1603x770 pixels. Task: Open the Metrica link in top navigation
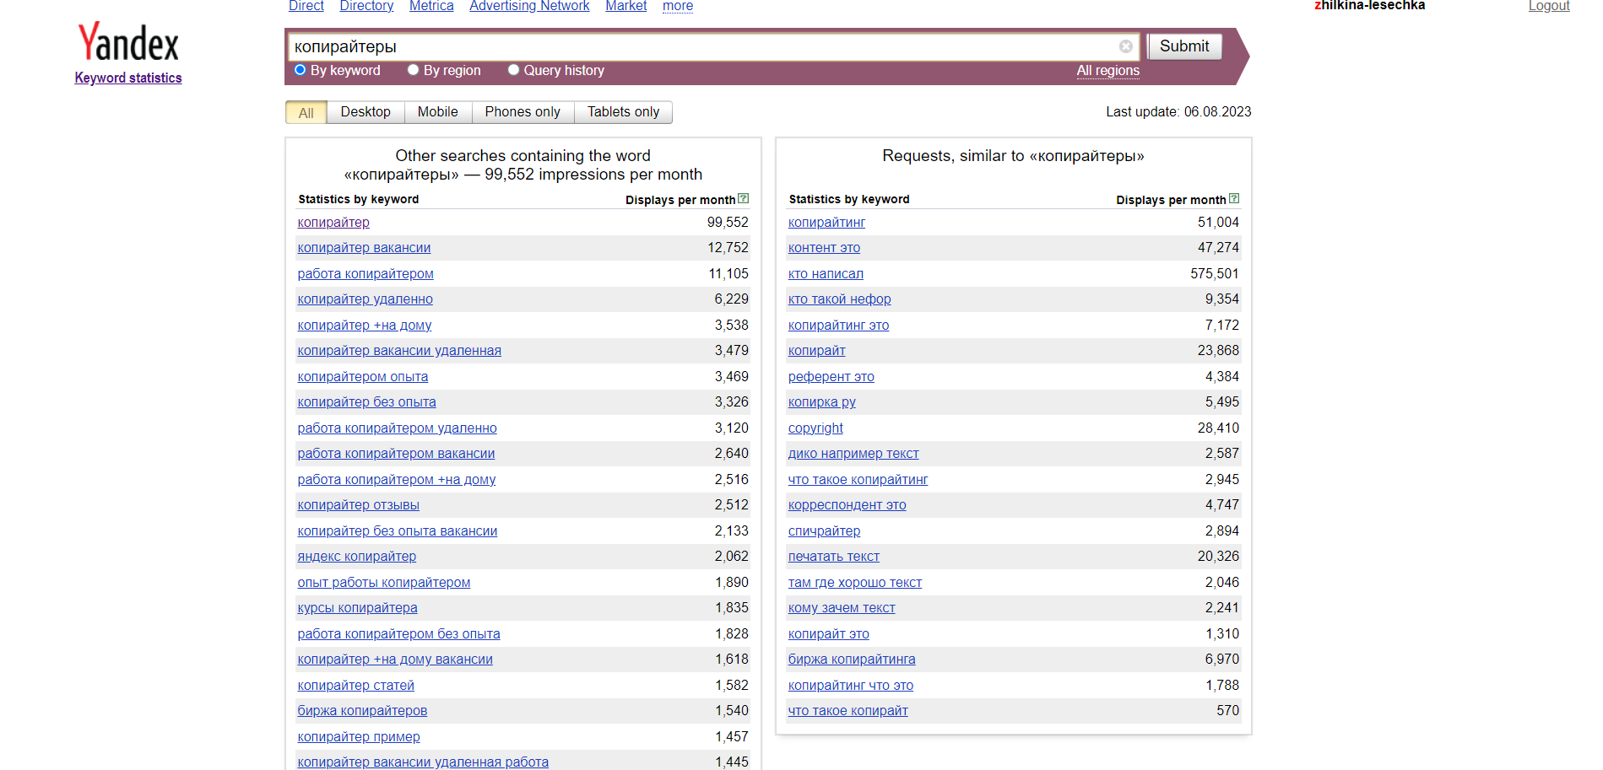tap(431, 7)
